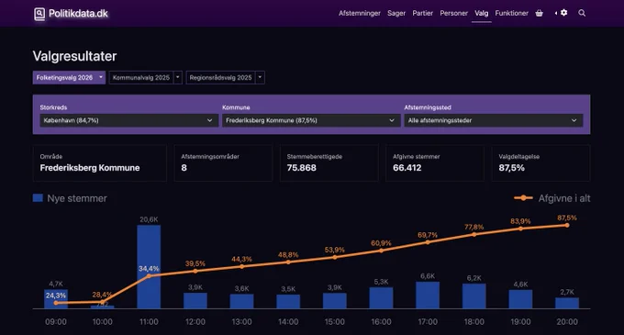Click the Område value Frederiksberg Kommune
This screenshot has width=624, height=335.
pyautogui.click(x=90, y=168)
